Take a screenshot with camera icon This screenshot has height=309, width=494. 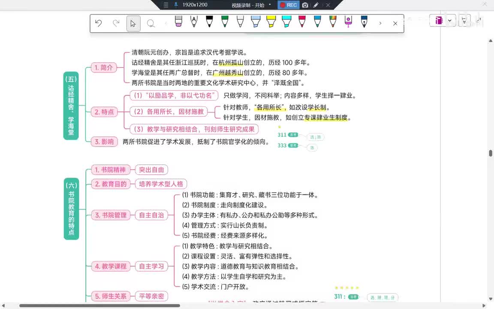[305, 5]
